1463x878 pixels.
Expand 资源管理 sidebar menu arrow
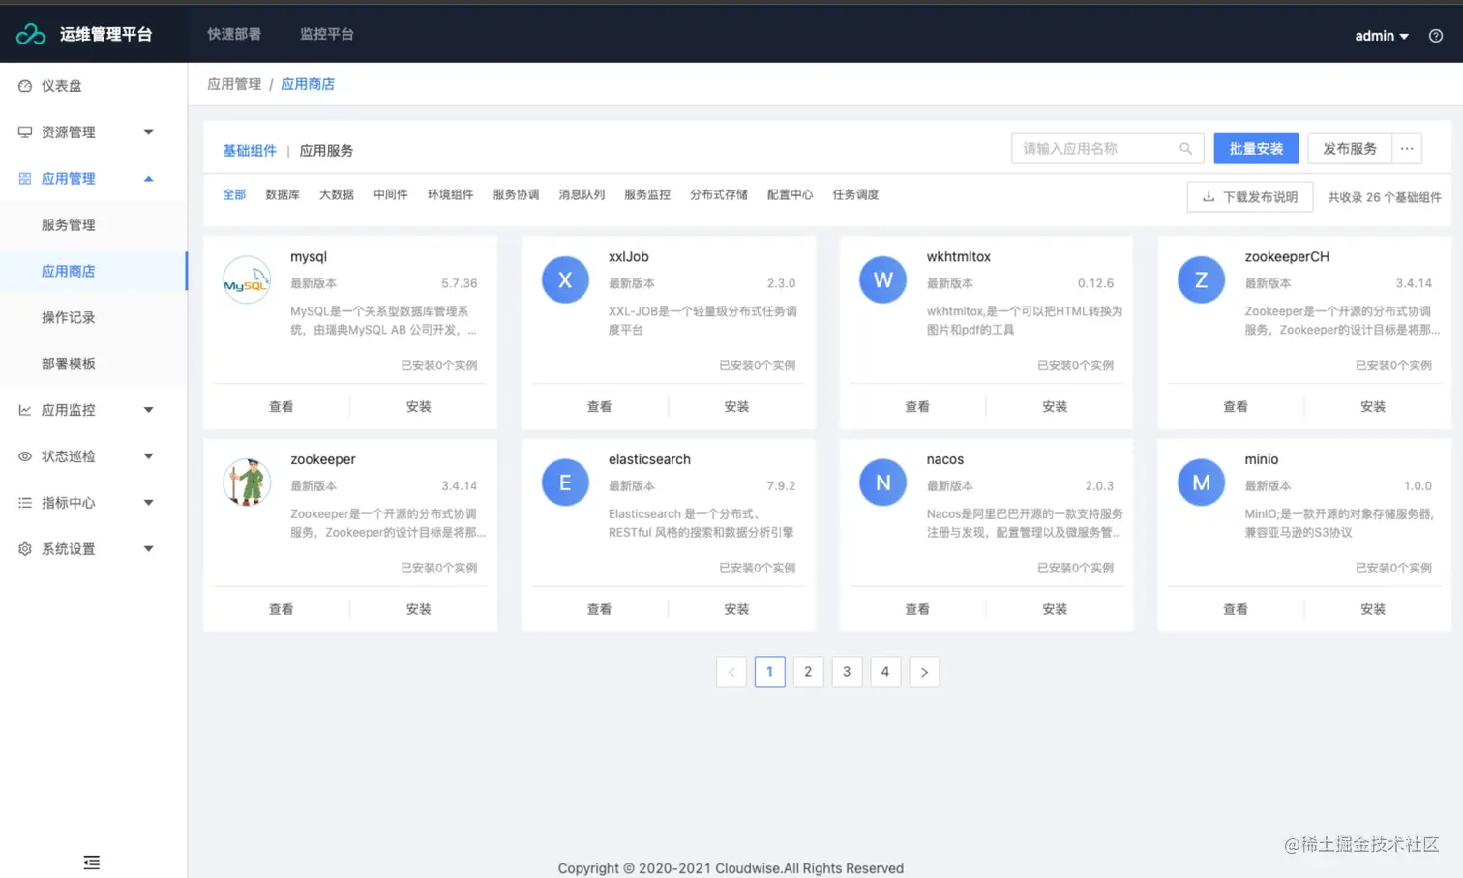[x=149, y=132]
